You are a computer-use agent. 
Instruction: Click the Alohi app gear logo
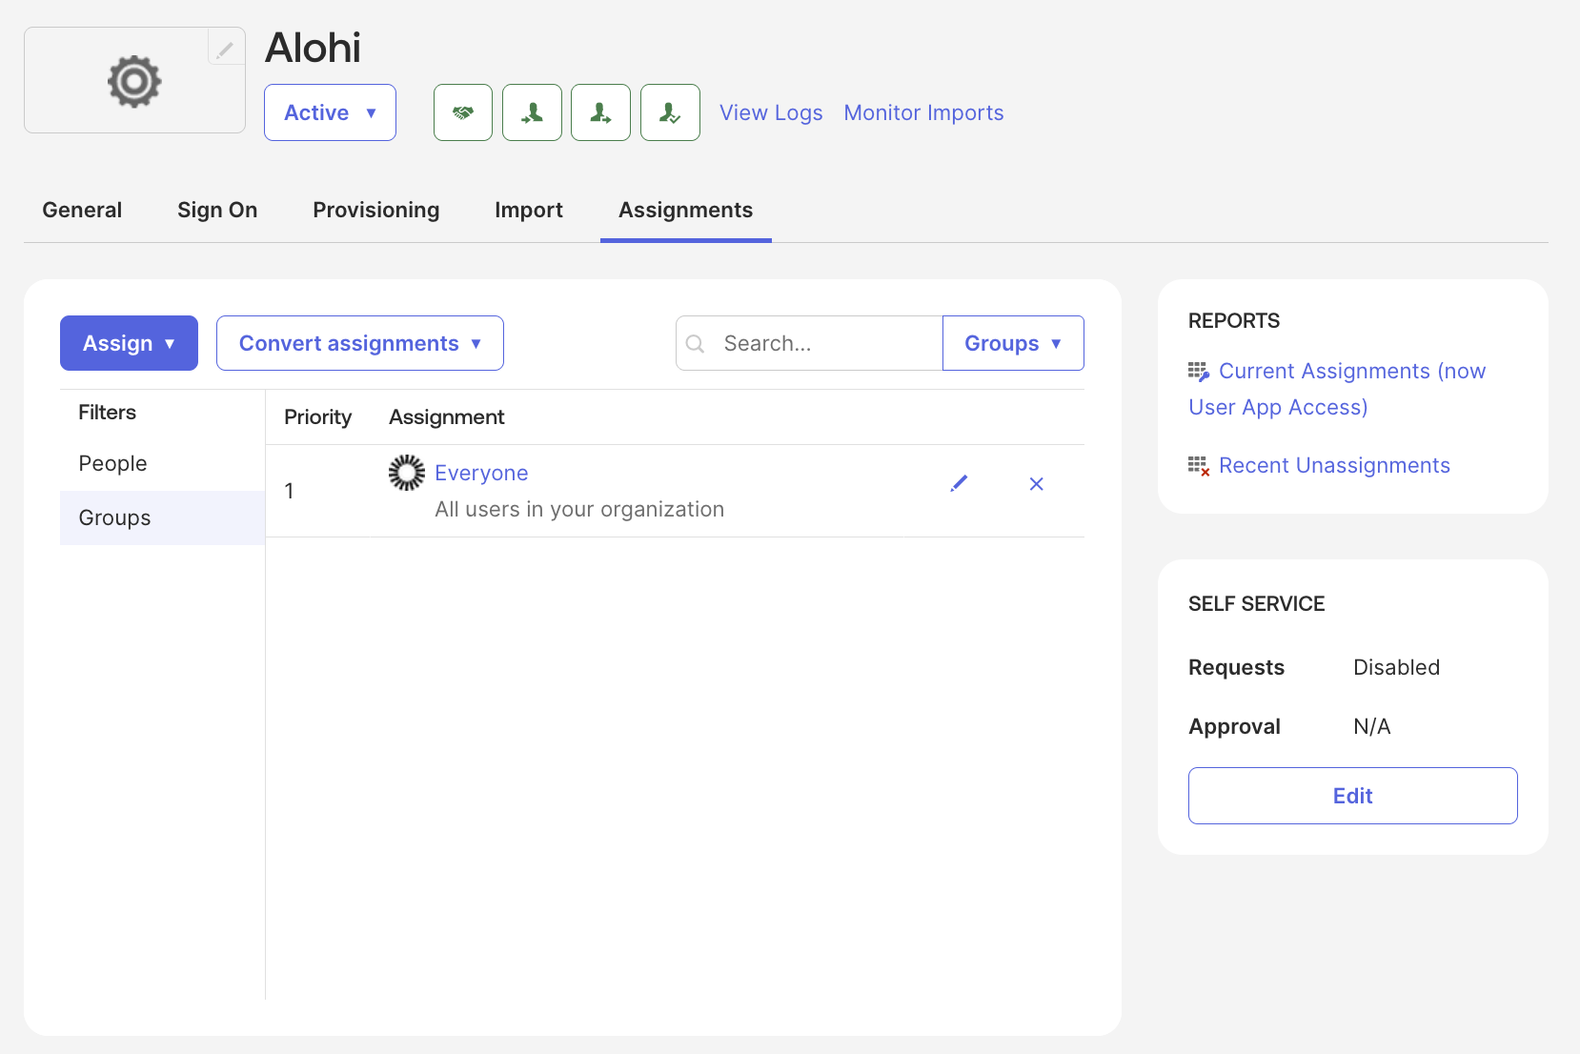click(x=134, y=81)
